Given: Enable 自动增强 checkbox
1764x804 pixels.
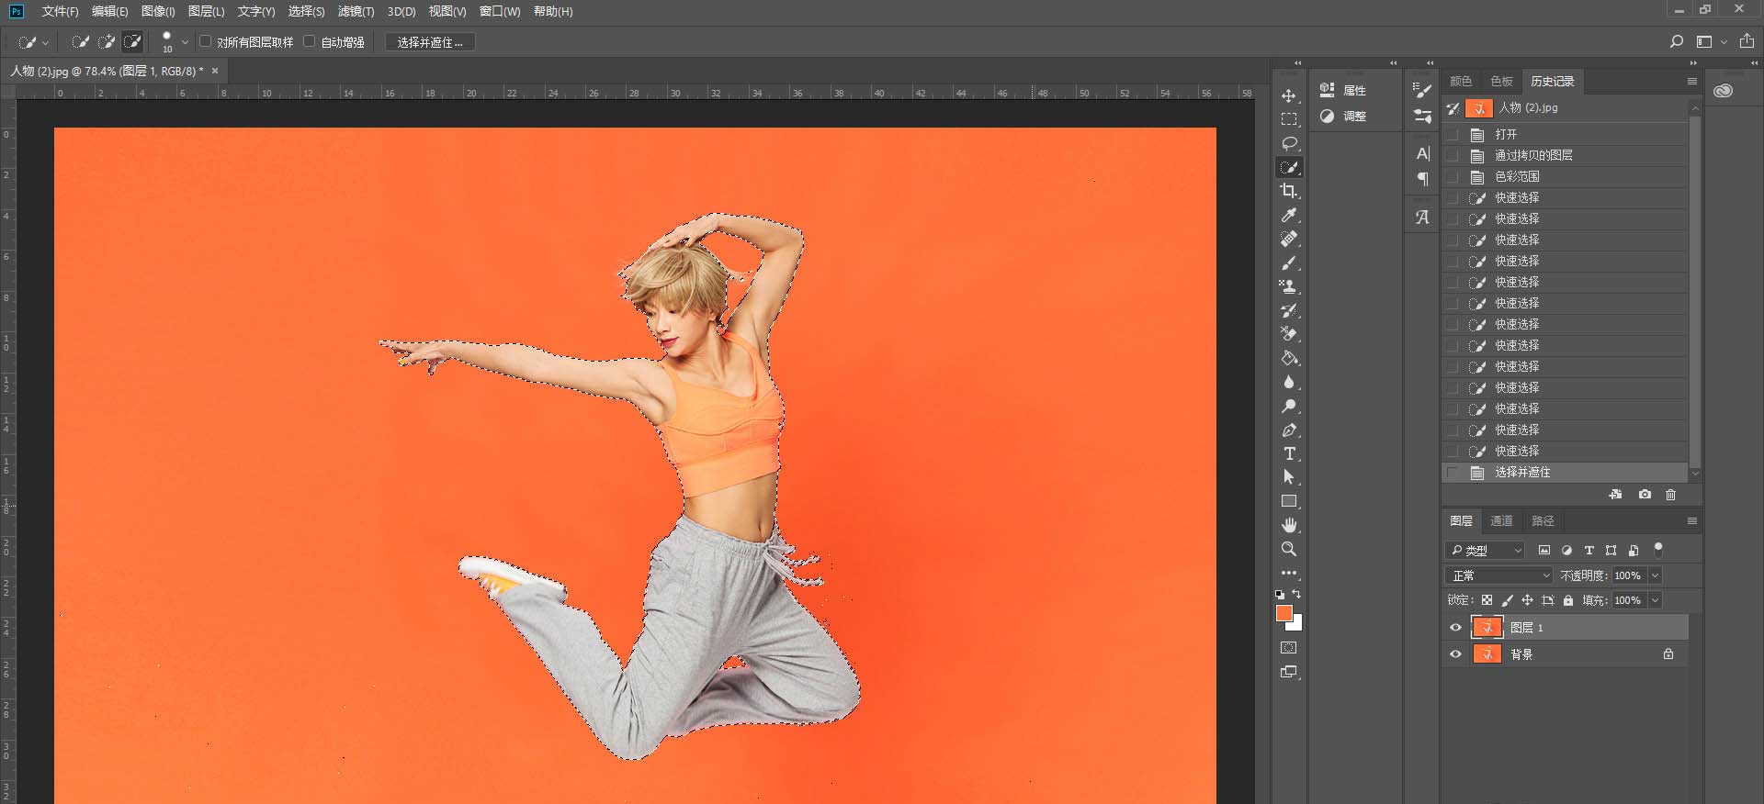Looking at the screenshot, I should (310, 41).
